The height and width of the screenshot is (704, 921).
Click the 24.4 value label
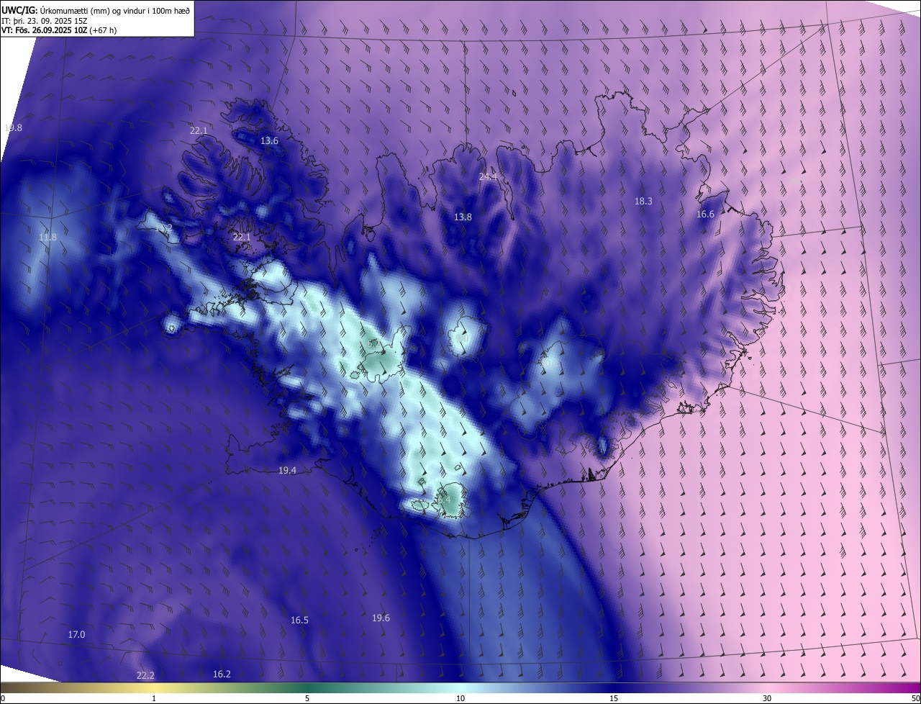(x=488, y=176)
